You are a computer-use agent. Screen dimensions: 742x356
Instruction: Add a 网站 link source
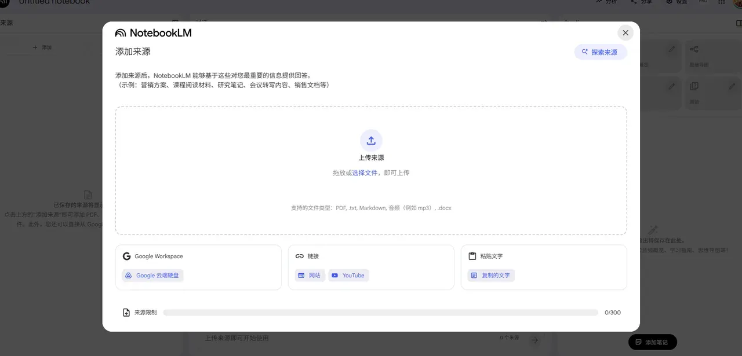pos(310,276)
